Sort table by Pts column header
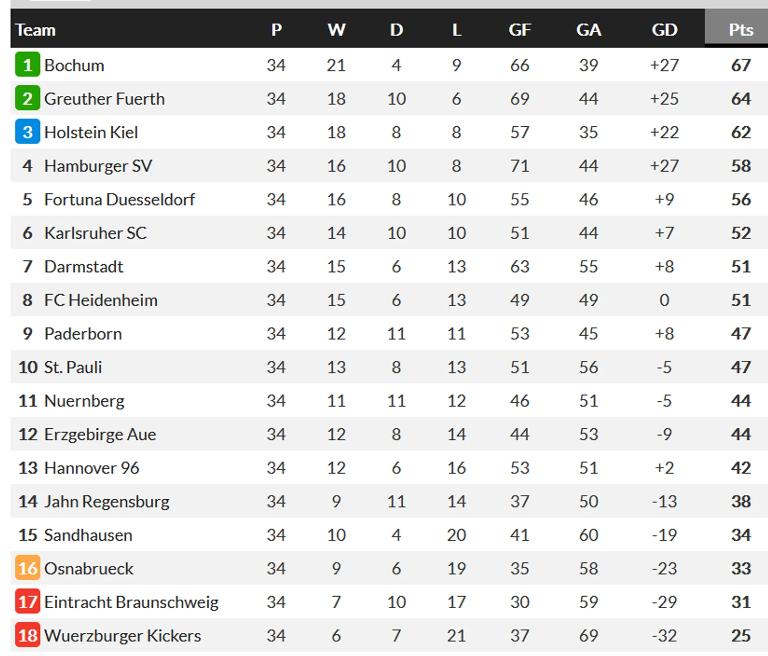Viewport: 768px width, 656px height. pos(741,30)
